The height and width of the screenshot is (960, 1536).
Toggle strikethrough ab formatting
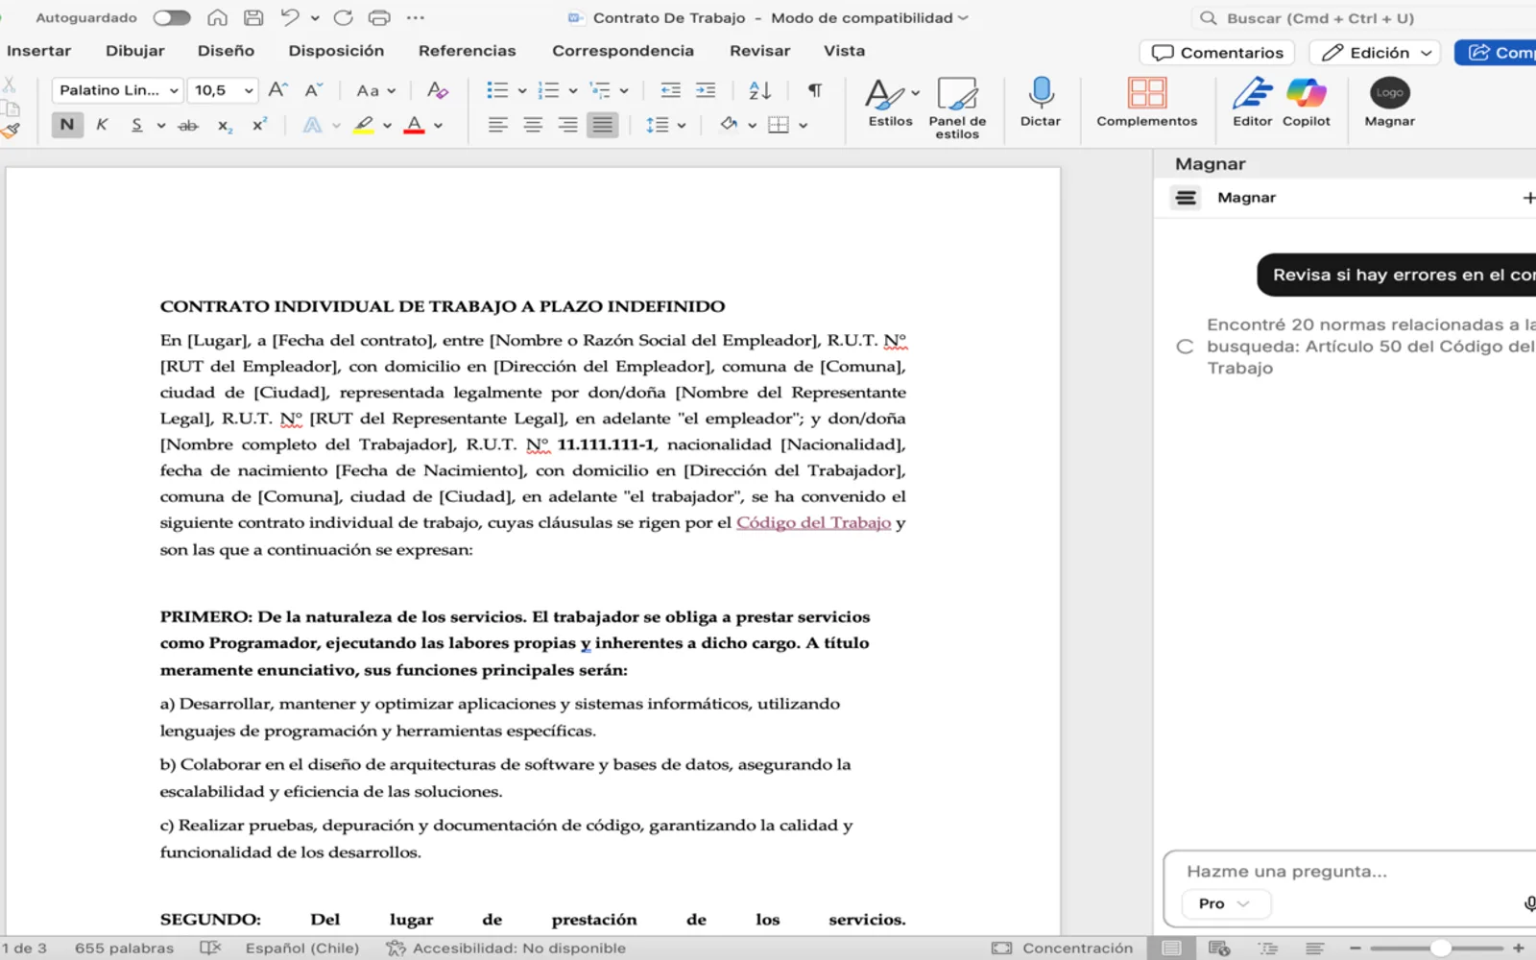pyautogui.click(x=188, y=125)
